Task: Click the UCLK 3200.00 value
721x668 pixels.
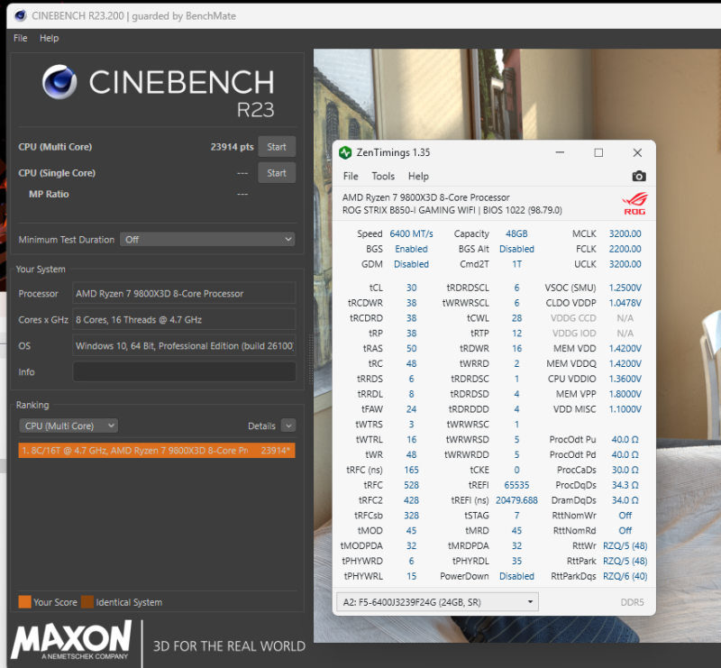Action: tap(625, 264)
